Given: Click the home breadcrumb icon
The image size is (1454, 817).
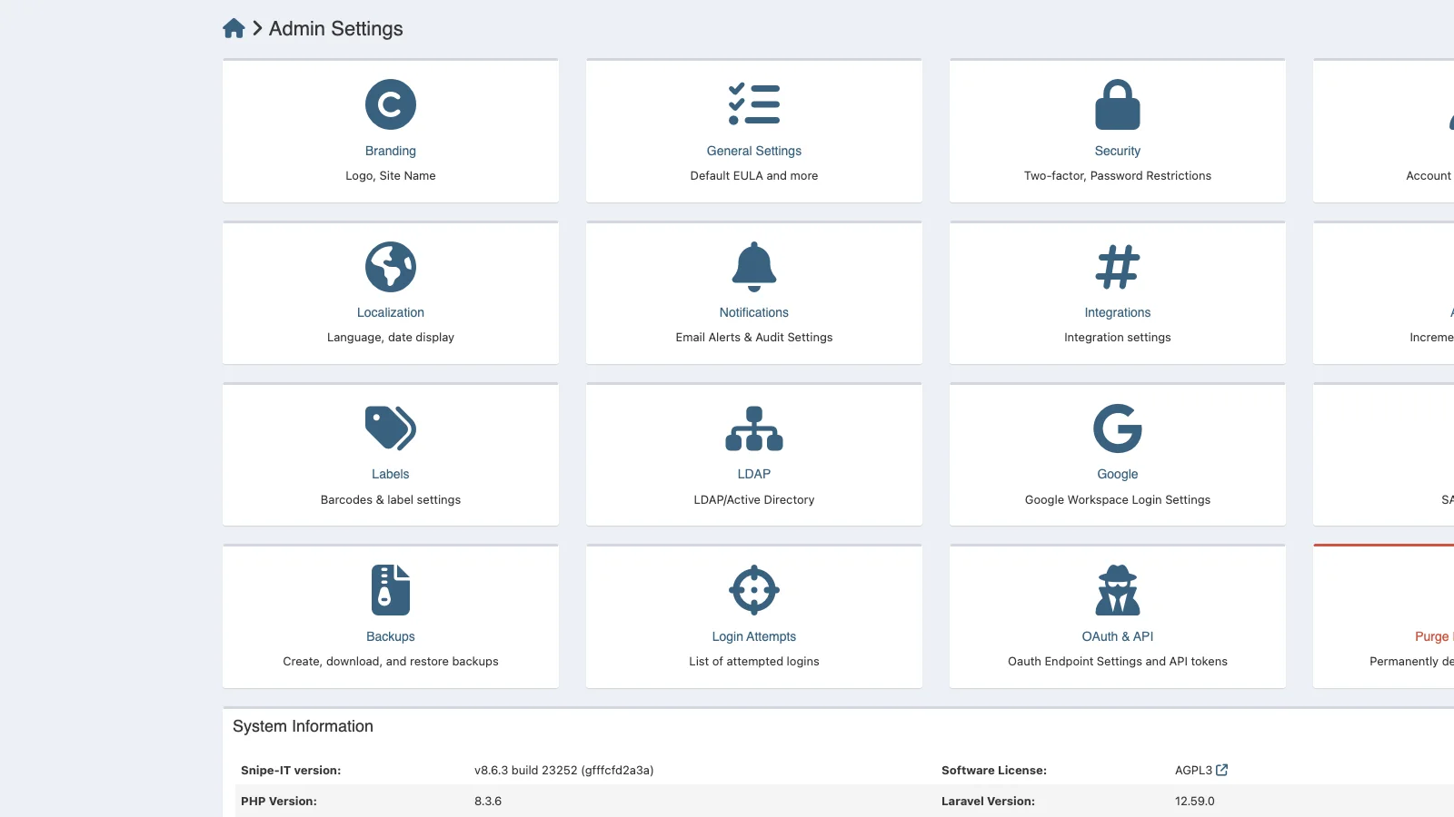Looking at the screenshot, I should pos(234,28).
